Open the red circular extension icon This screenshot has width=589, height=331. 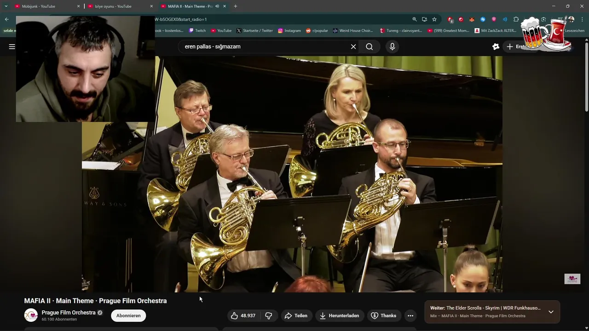[x=461, y=19]
